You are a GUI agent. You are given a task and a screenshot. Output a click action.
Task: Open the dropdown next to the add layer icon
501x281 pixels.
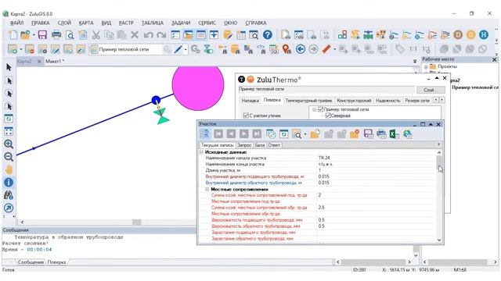point(21,49)
